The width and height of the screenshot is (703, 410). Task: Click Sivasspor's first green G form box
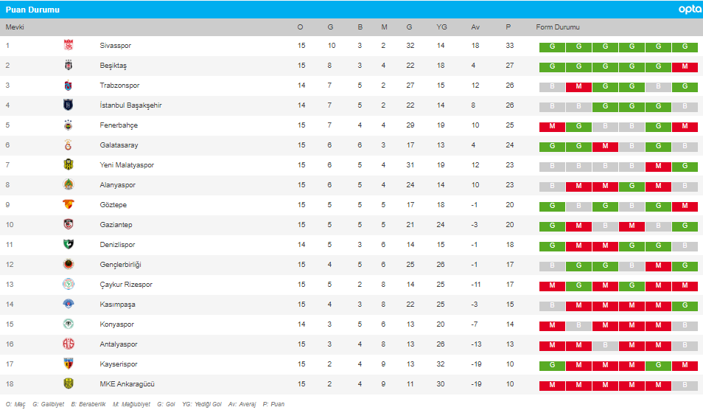pos(552,46)
